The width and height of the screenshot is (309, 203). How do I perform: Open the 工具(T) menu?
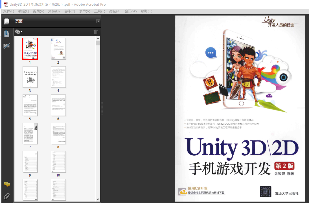100,11
